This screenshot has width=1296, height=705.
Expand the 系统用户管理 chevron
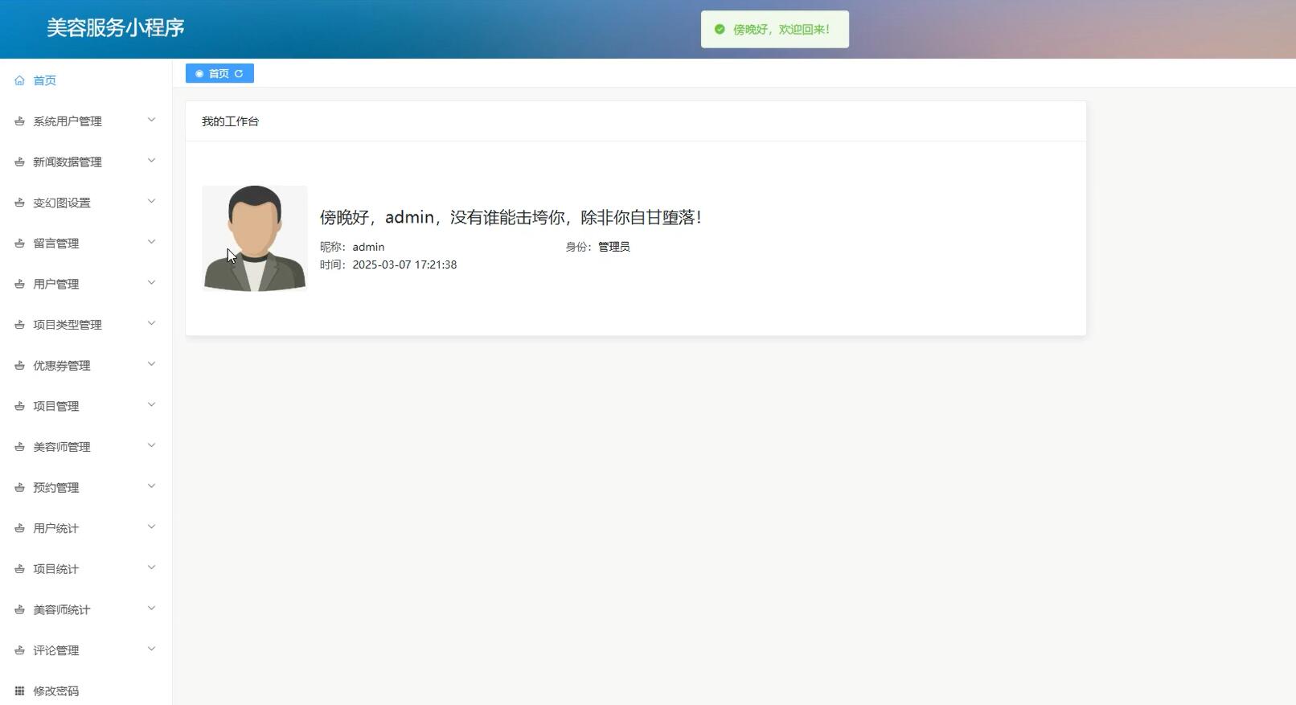(151, 121)
